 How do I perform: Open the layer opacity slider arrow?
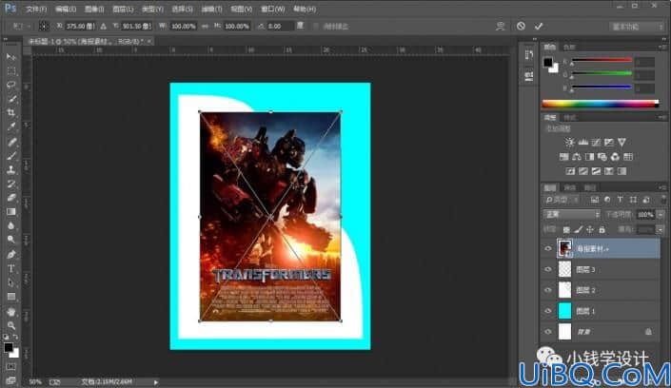661,214
